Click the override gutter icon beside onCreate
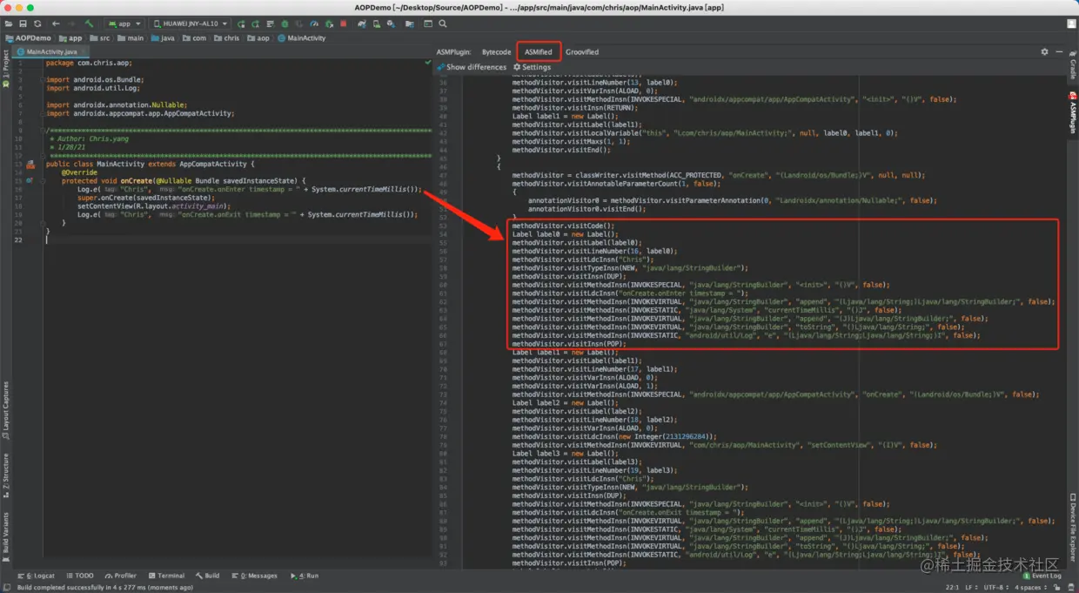Screen dimensions: 1079x593 30,180
